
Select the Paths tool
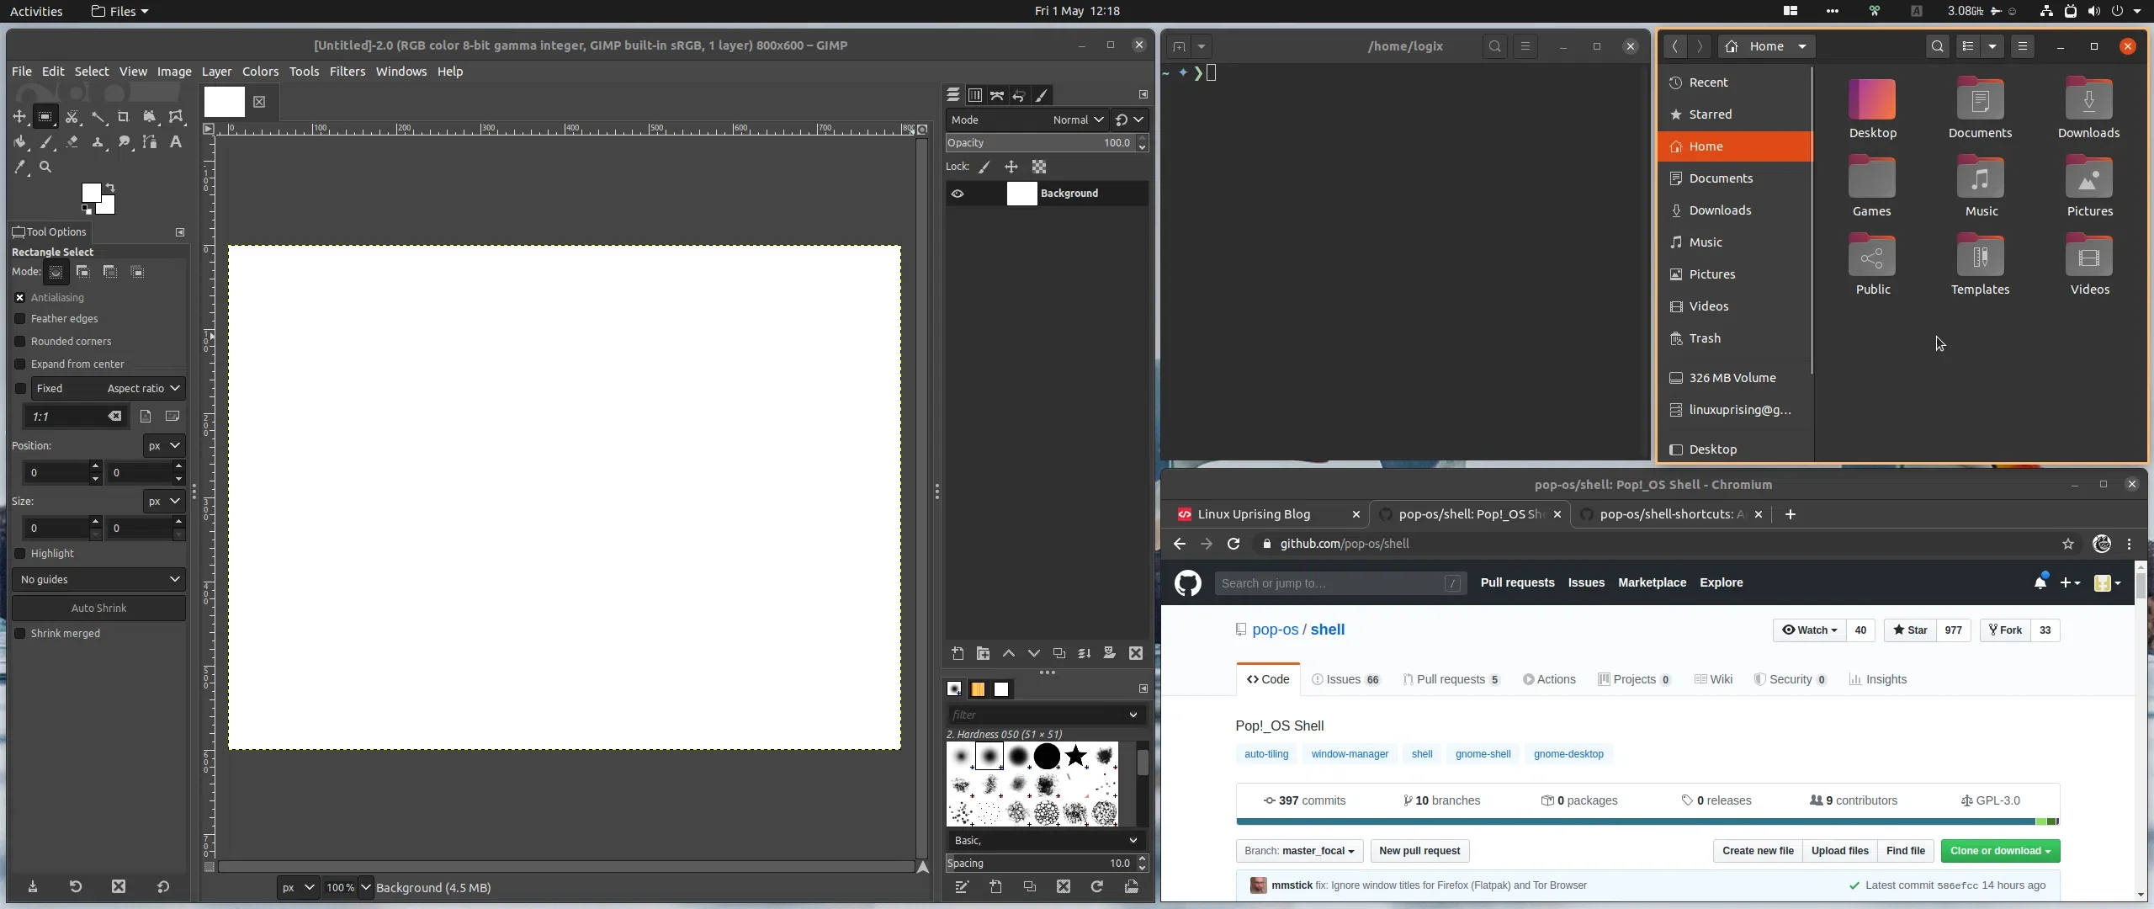[150, 142]
